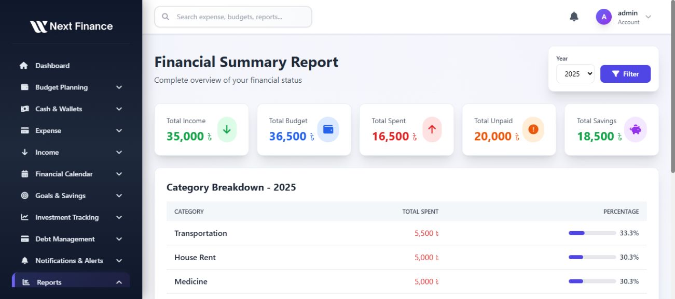Viewport: 675px width, 299px height.
Task: Open the Goals & Savings menu item
Action: [x=60, y=196]
